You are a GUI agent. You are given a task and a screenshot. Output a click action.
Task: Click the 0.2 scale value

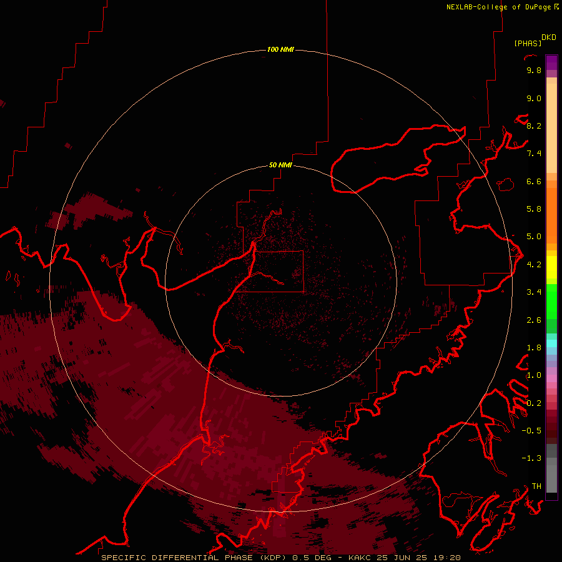tap(534, 403)
